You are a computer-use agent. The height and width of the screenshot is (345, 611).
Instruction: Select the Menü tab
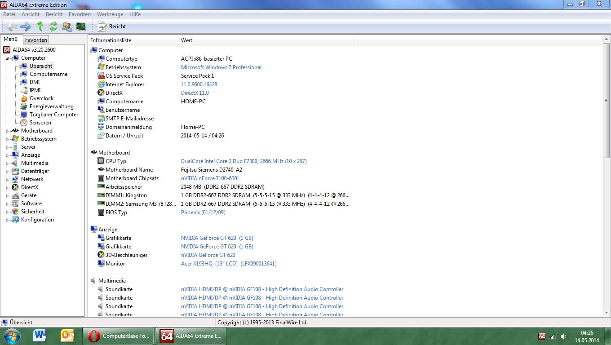[11, 39]
